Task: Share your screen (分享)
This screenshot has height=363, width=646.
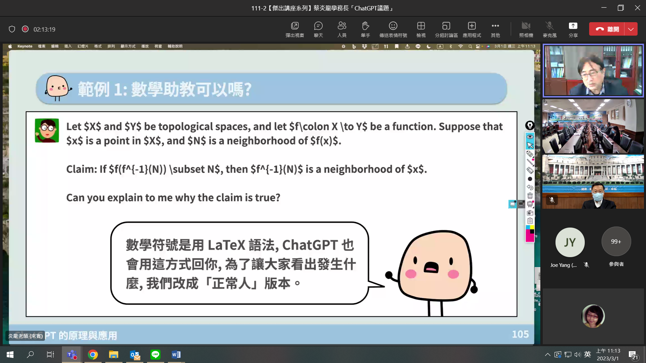Action: pos(573,29)
